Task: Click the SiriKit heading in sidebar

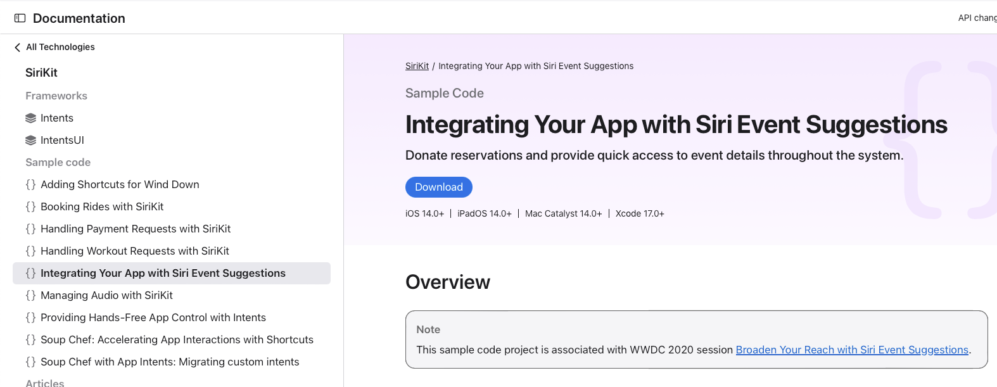Action: click(41, 73)
